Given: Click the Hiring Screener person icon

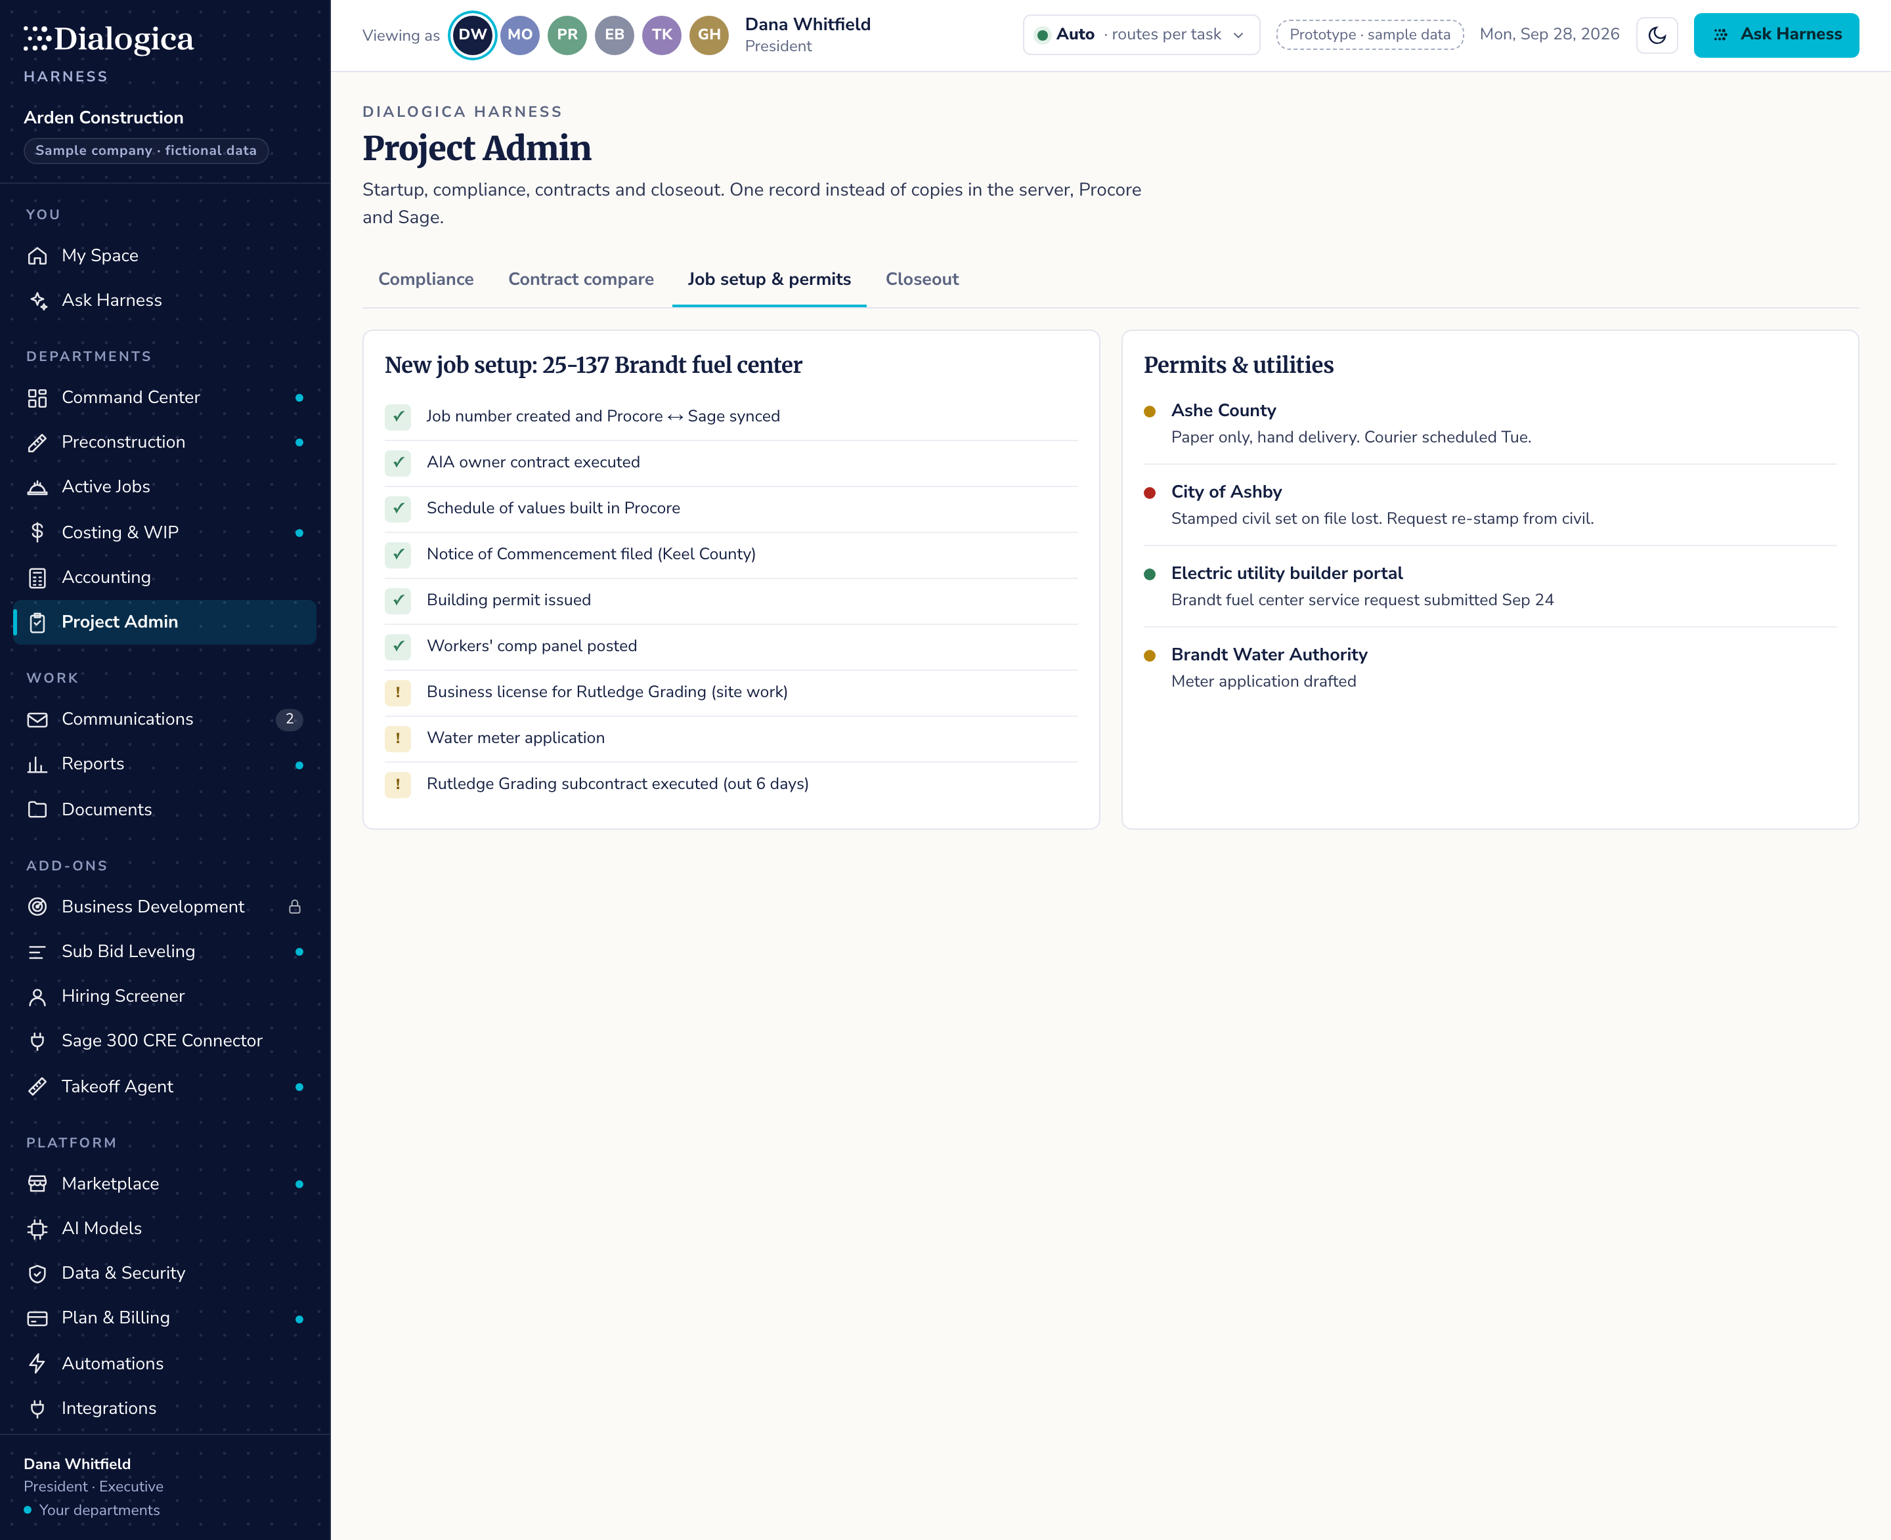Looking at the screenshot, I should click(x=37, y=996).
